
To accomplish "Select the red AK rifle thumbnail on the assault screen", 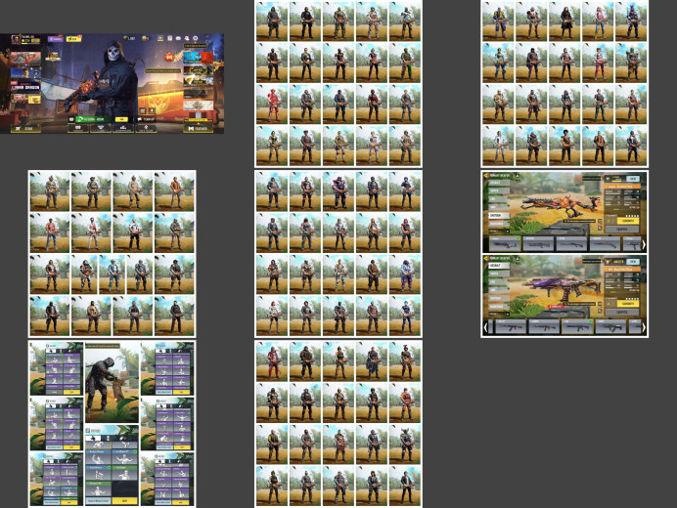I will pos(511,327).
